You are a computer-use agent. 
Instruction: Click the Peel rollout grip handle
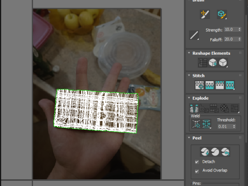240,137
